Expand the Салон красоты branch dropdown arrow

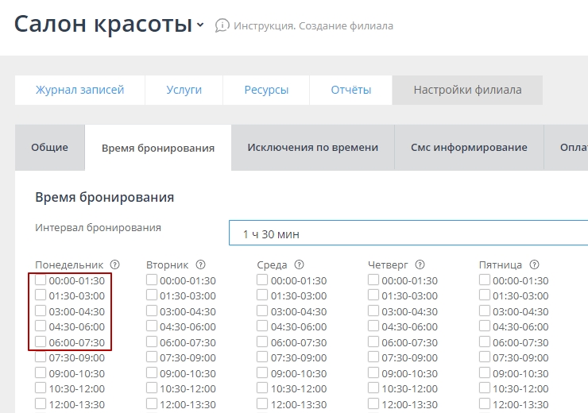(200, 25)
